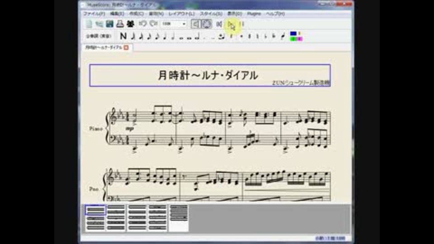434x244 pixels.
Task: Toggle the MIDI input button
Action: (x=207, y=24)
